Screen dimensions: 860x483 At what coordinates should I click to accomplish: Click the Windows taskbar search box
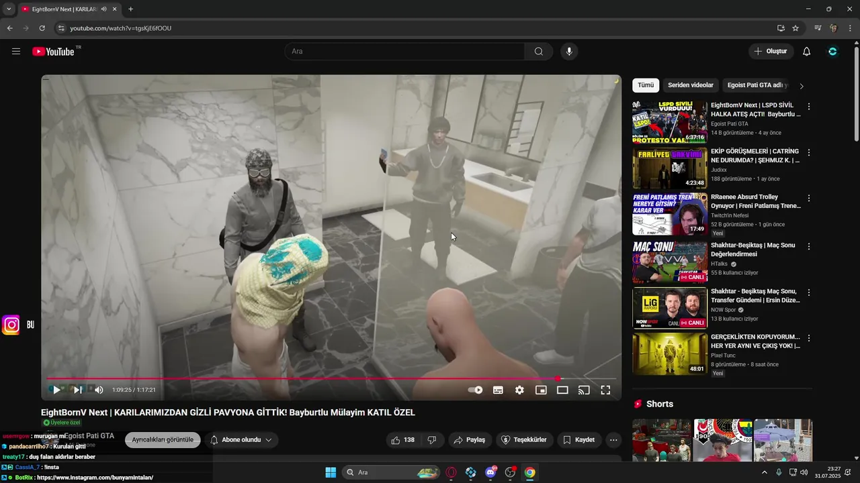coord(392,472)
